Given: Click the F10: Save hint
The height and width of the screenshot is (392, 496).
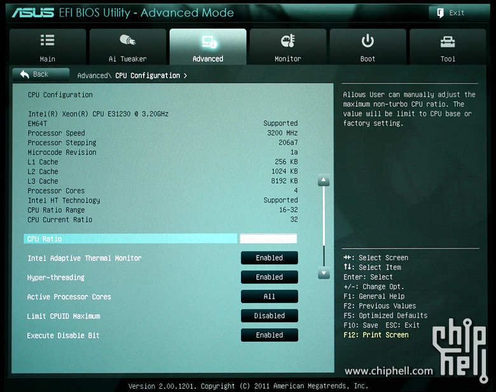Looking at the screenshot, I should pos(361,325).
